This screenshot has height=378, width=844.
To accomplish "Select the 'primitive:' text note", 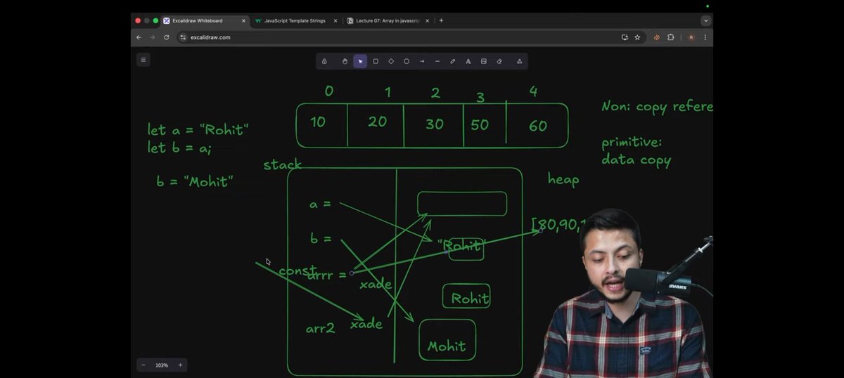I will (632, 143).
